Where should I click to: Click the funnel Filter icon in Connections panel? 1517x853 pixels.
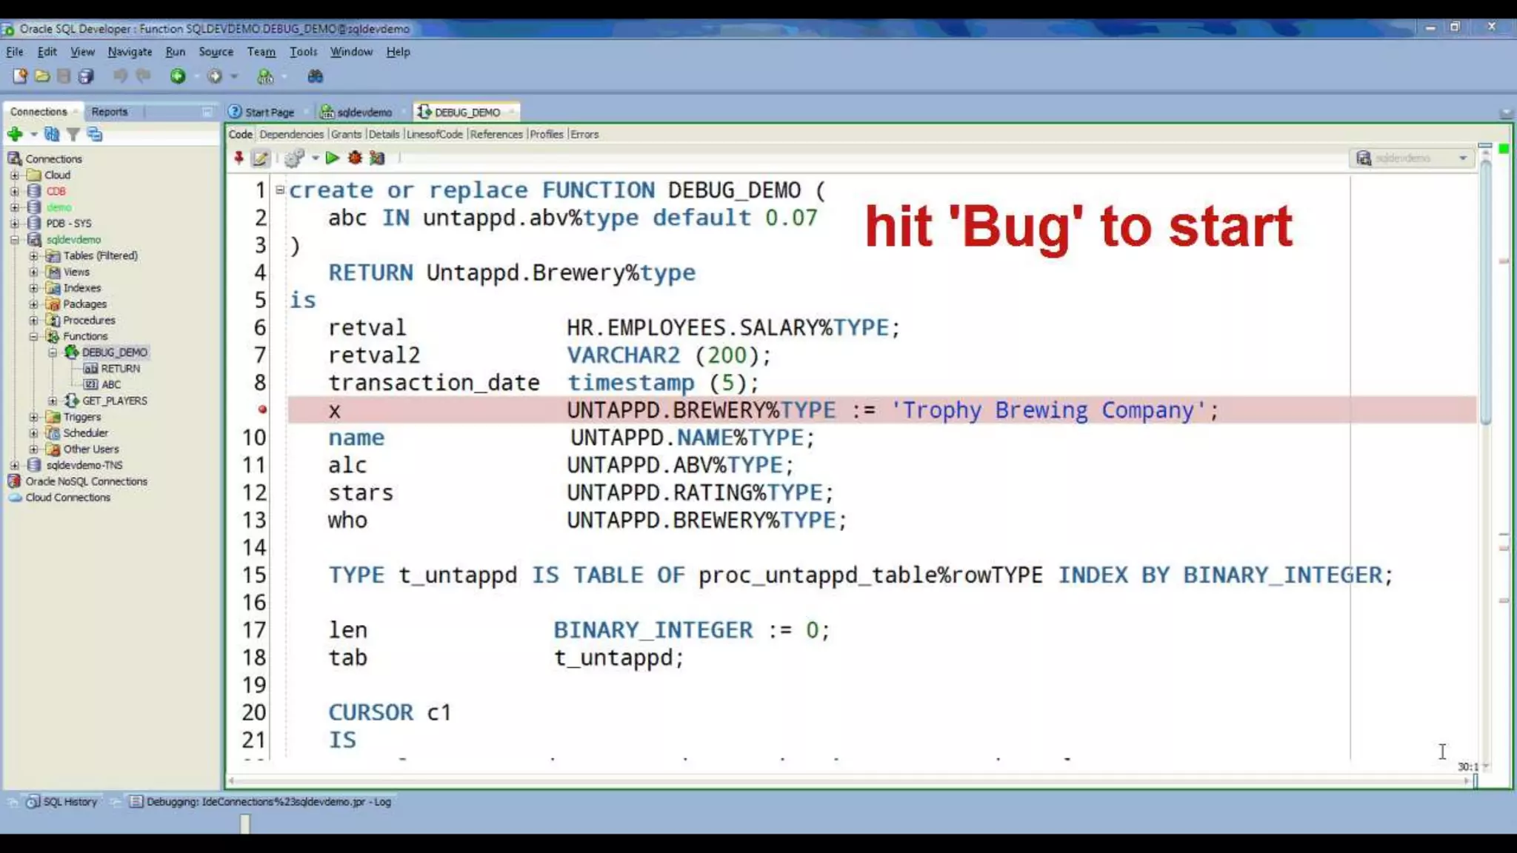(73, 134)
